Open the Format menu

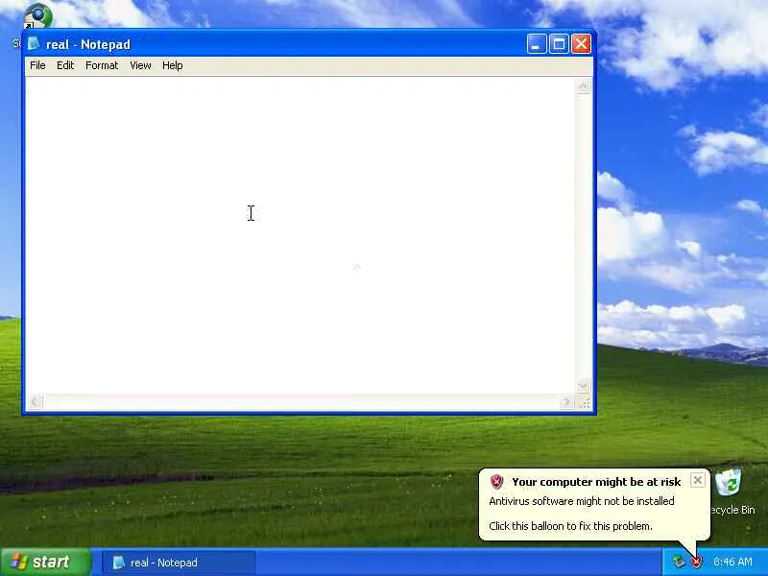[x=102, y=65]
